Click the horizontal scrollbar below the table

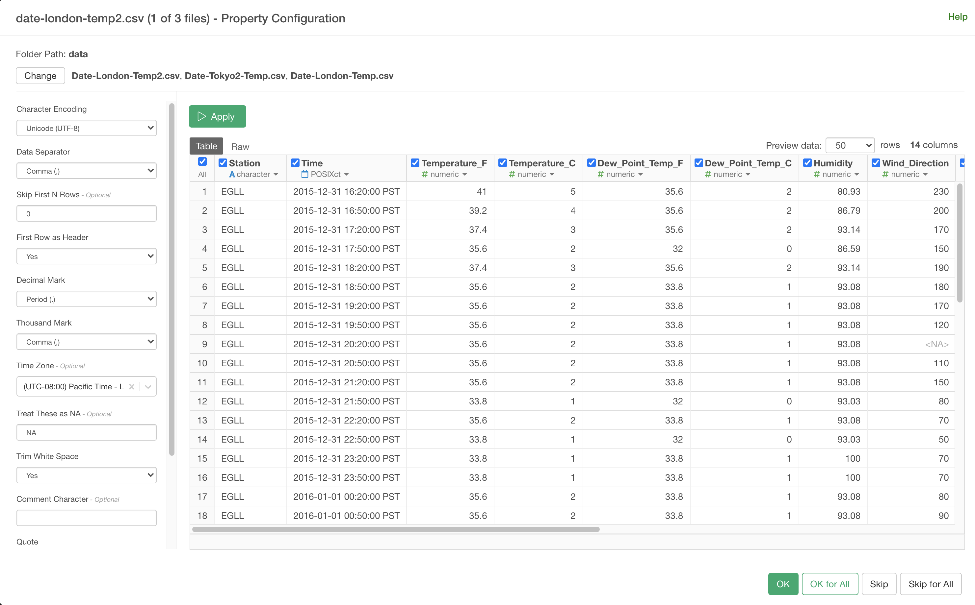pyautogui.click(x=396, y=529)
